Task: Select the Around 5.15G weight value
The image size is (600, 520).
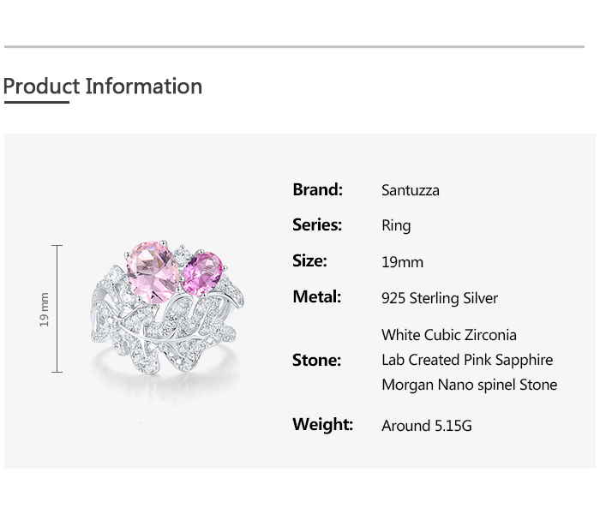Action: pos(426,426)
